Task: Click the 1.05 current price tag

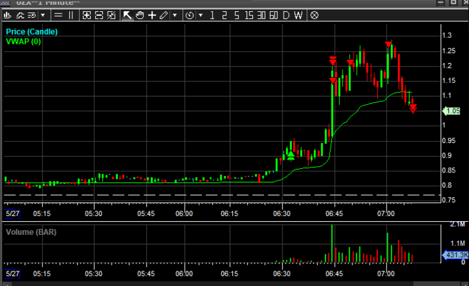Action: tap(451, 111)
